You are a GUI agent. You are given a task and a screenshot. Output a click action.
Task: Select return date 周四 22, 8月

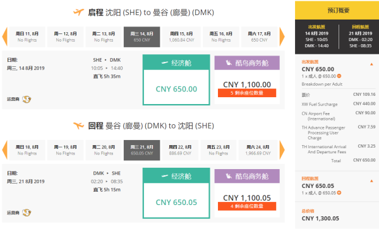click(x=180, y=150)
